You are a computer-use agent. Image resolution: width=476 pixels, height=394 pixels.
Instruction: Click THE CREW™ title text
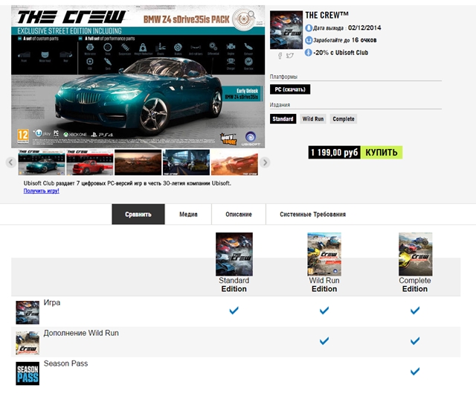(327, 15)
